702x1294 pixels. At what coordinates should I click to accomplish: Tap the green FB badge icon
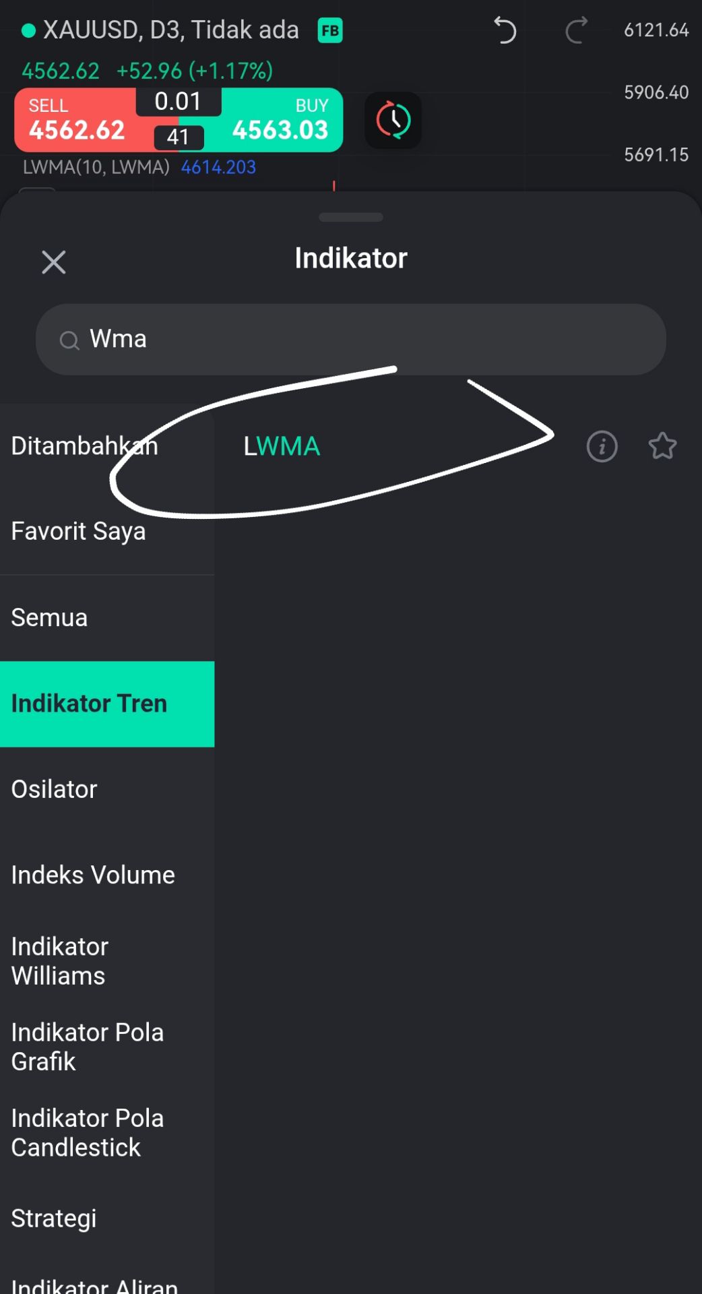click(x=330, y=30)
